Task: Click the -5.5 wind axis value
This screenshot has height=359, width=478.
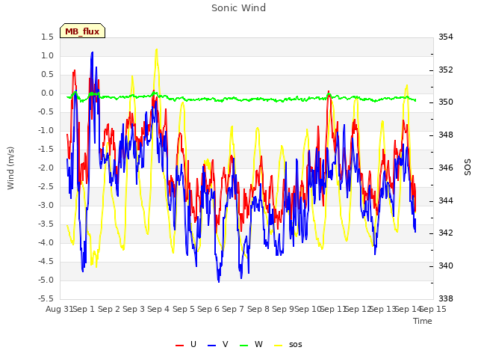Action: click(46, 299)
